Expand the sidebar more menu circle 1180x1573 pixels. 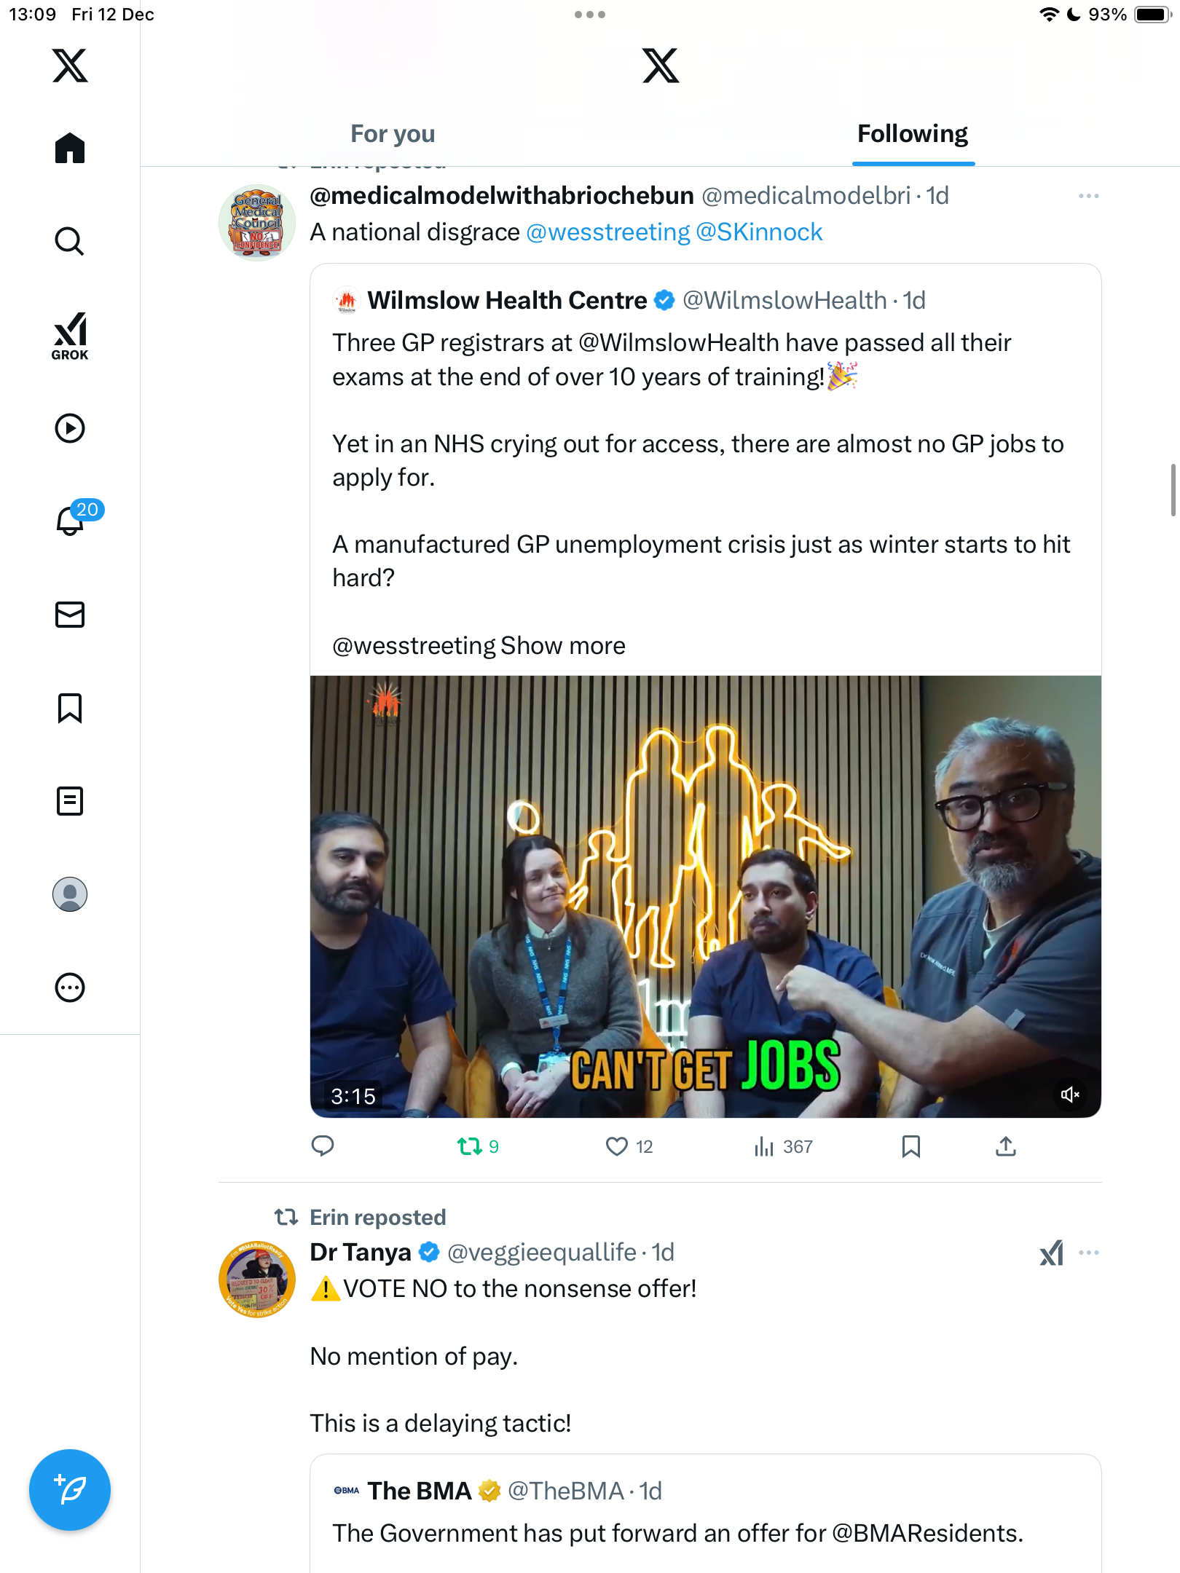[70, 987]
